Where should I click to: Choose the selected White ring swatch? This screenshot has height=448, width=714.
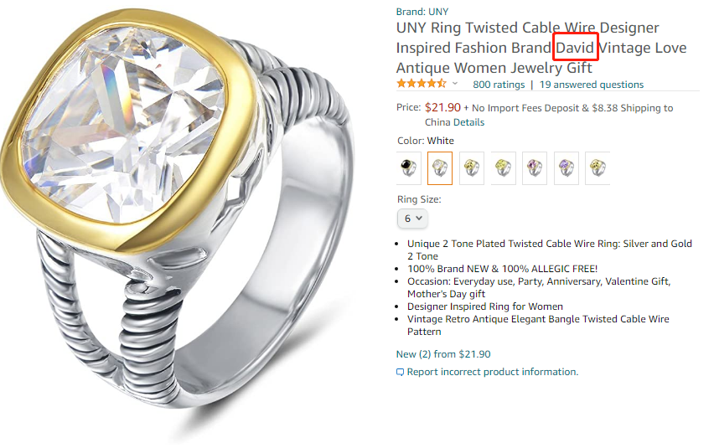(x=440, y=168)
